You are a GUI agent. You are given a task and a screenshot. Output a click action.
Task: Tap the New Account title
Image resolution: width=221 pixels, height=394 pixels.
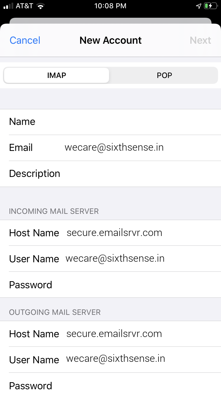pos(111,40)
